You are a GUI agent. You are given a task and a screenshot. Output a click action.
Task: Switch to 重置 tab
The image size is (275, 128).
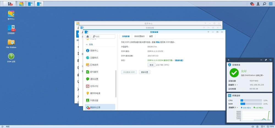[x=151, y=36]
